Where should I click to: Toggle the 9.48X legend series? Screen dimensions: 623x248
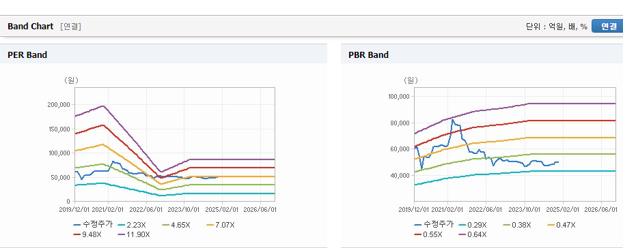pos(88,234)
